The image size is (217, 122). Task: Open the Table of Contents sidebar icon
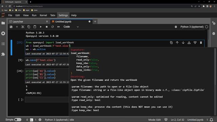pos(3,44)
